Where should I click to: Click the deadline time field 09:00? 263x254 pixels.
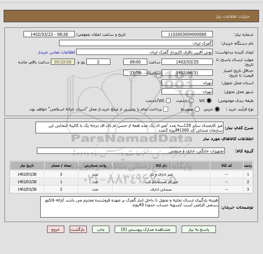(135, 62)
